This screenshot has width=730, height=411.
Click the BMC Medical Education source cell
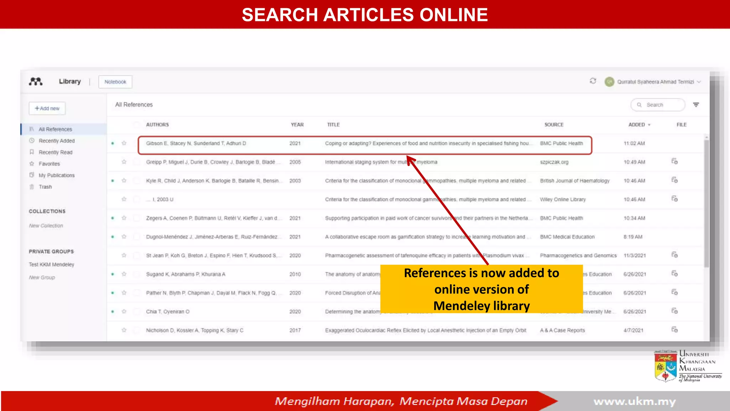tap(567, 237)
